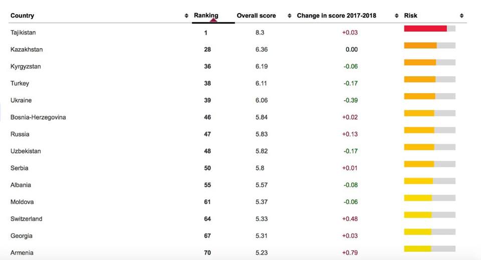Click the sort arrows icon beside Risk
The height and width of the screenshot is (260, 481).
click(461, 16)
